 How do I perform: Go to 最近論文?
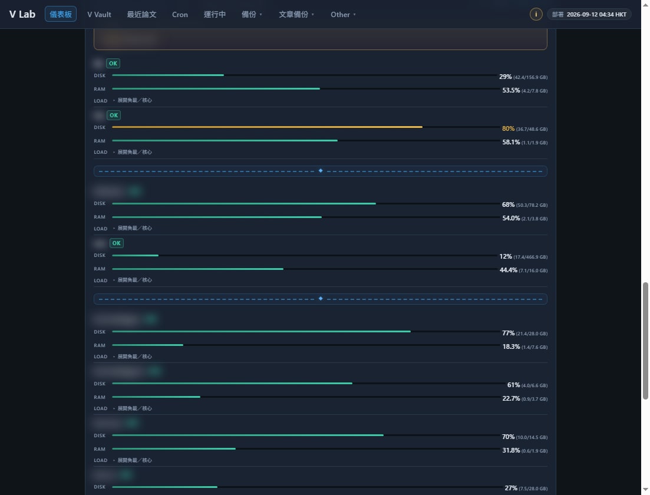[142, 14]
